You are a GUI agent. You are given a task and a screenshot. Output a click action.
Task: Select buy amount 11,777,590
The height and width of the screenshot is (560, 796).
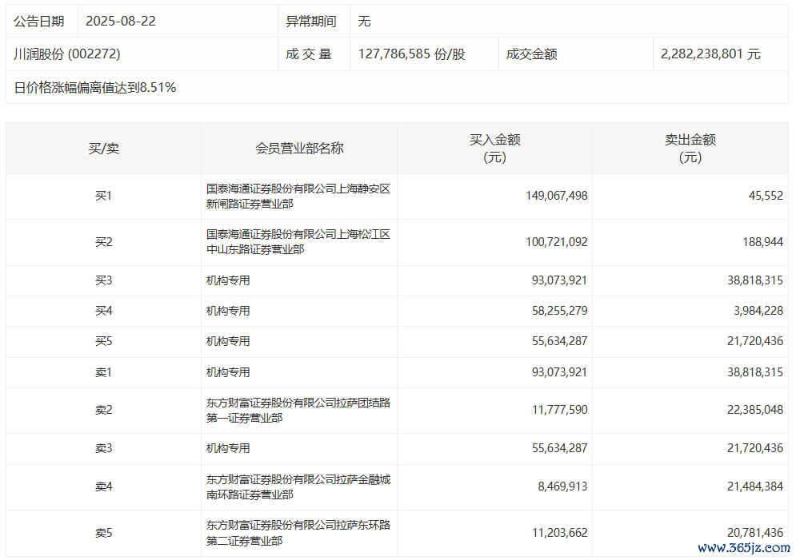point(559,410)
